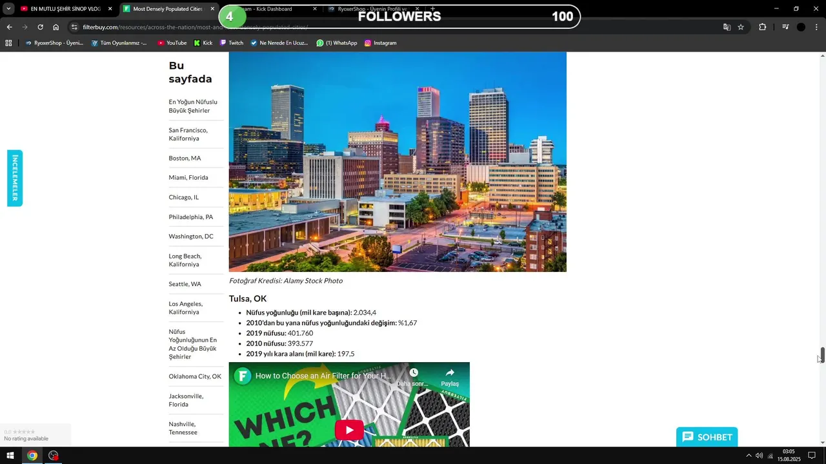
Task: Open the Chrome three-dot menu
Action: tap(817, 27)
